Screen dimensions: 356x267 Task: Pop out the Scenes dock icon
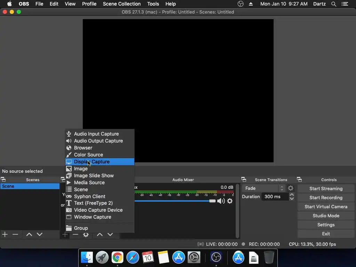point(3,180)
